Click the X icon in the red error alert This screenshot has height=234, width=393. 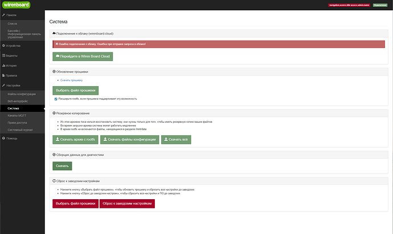[x=57, y=44]
